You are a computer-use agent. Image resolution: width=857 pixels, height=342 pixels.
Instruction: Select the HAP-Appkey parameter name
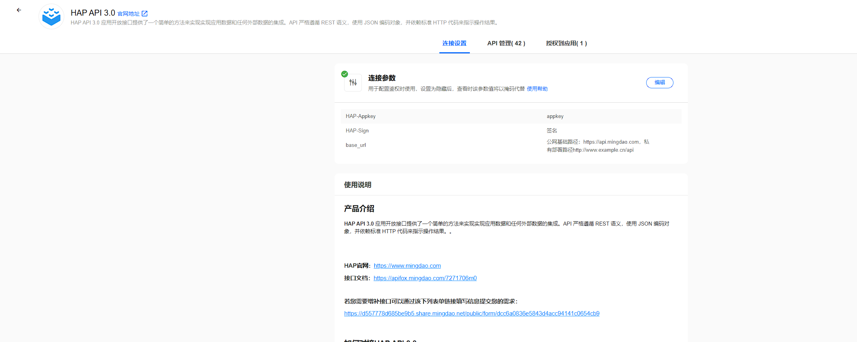(361, 116)
